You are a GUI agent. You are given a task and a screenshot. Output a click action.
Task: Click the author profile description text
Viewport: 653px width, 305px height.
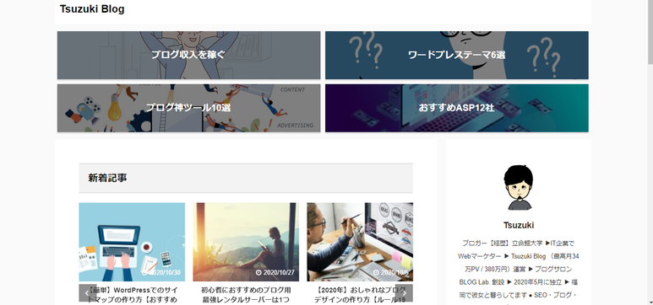pyautogui.click(x=519, y=270)
